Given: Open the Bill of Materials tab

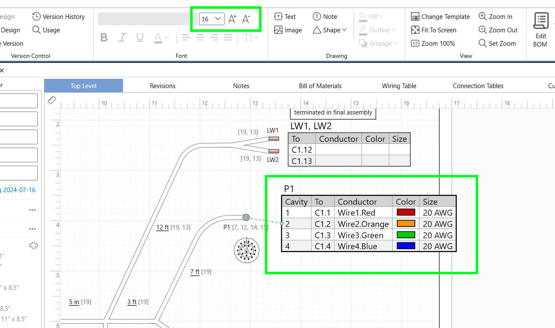Looking at the screenshot, I should (x=320, y=86).
